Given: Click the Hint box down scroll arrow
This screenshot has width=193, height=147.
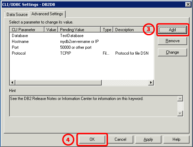Looking at the screenshot, I should coord(180,113).
